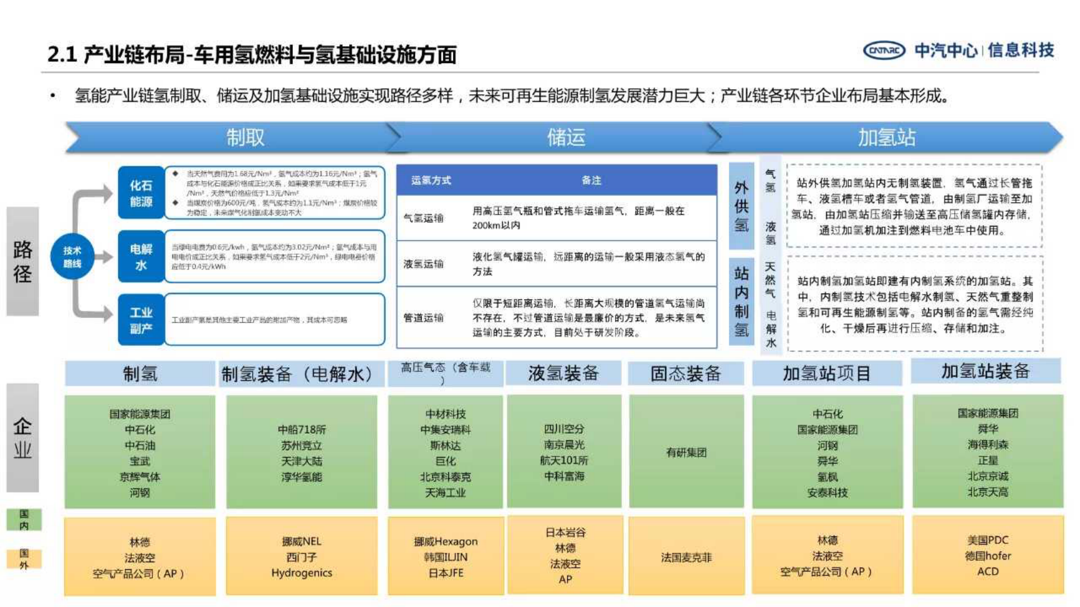The image size is (1080, 607).
Task: Select the 站外供氢加氢站 dashed description box
Action: tap(914, 206)
